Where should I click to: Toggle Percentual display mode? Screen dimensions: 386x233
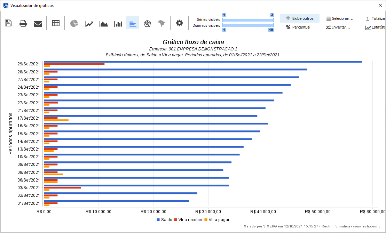coord(298,27)
